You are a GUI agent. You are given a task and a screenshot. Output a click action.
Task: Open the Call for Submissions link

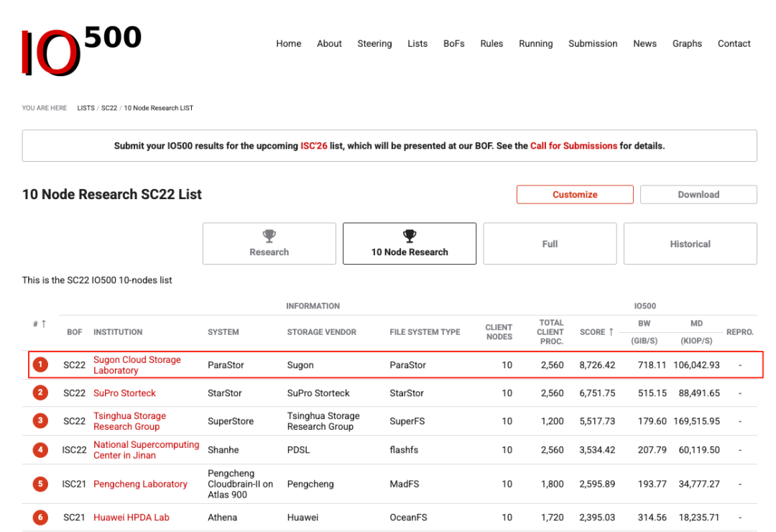pos(573,146)
